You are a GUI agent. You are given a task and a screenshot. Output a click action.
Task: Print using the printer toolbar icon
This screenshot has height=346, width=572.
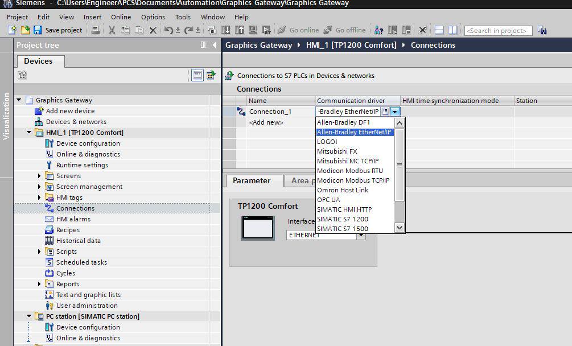(95, 30)
